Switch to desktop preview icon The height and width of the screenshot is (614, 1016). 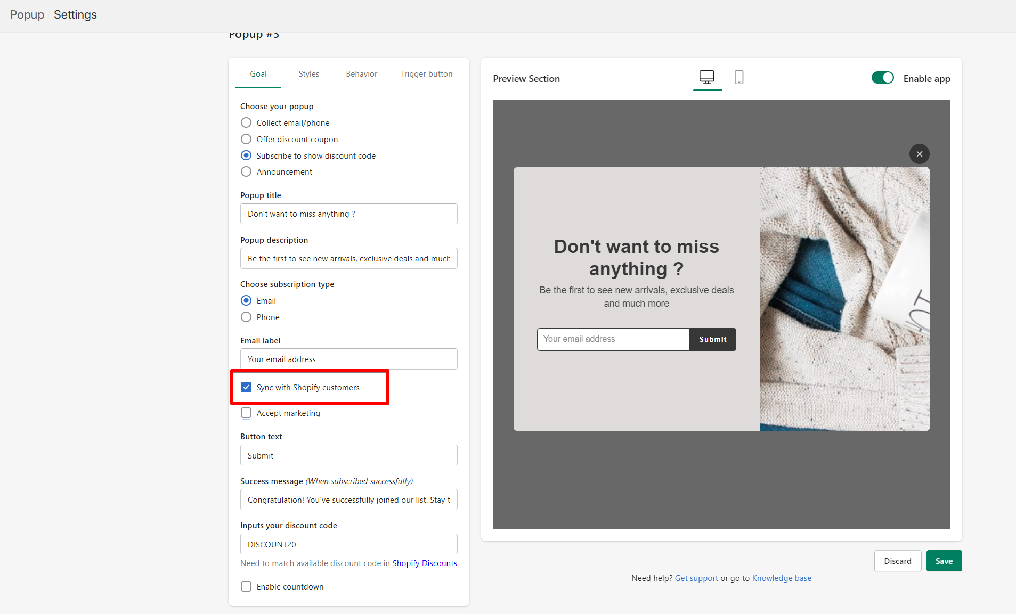point(707,78)
